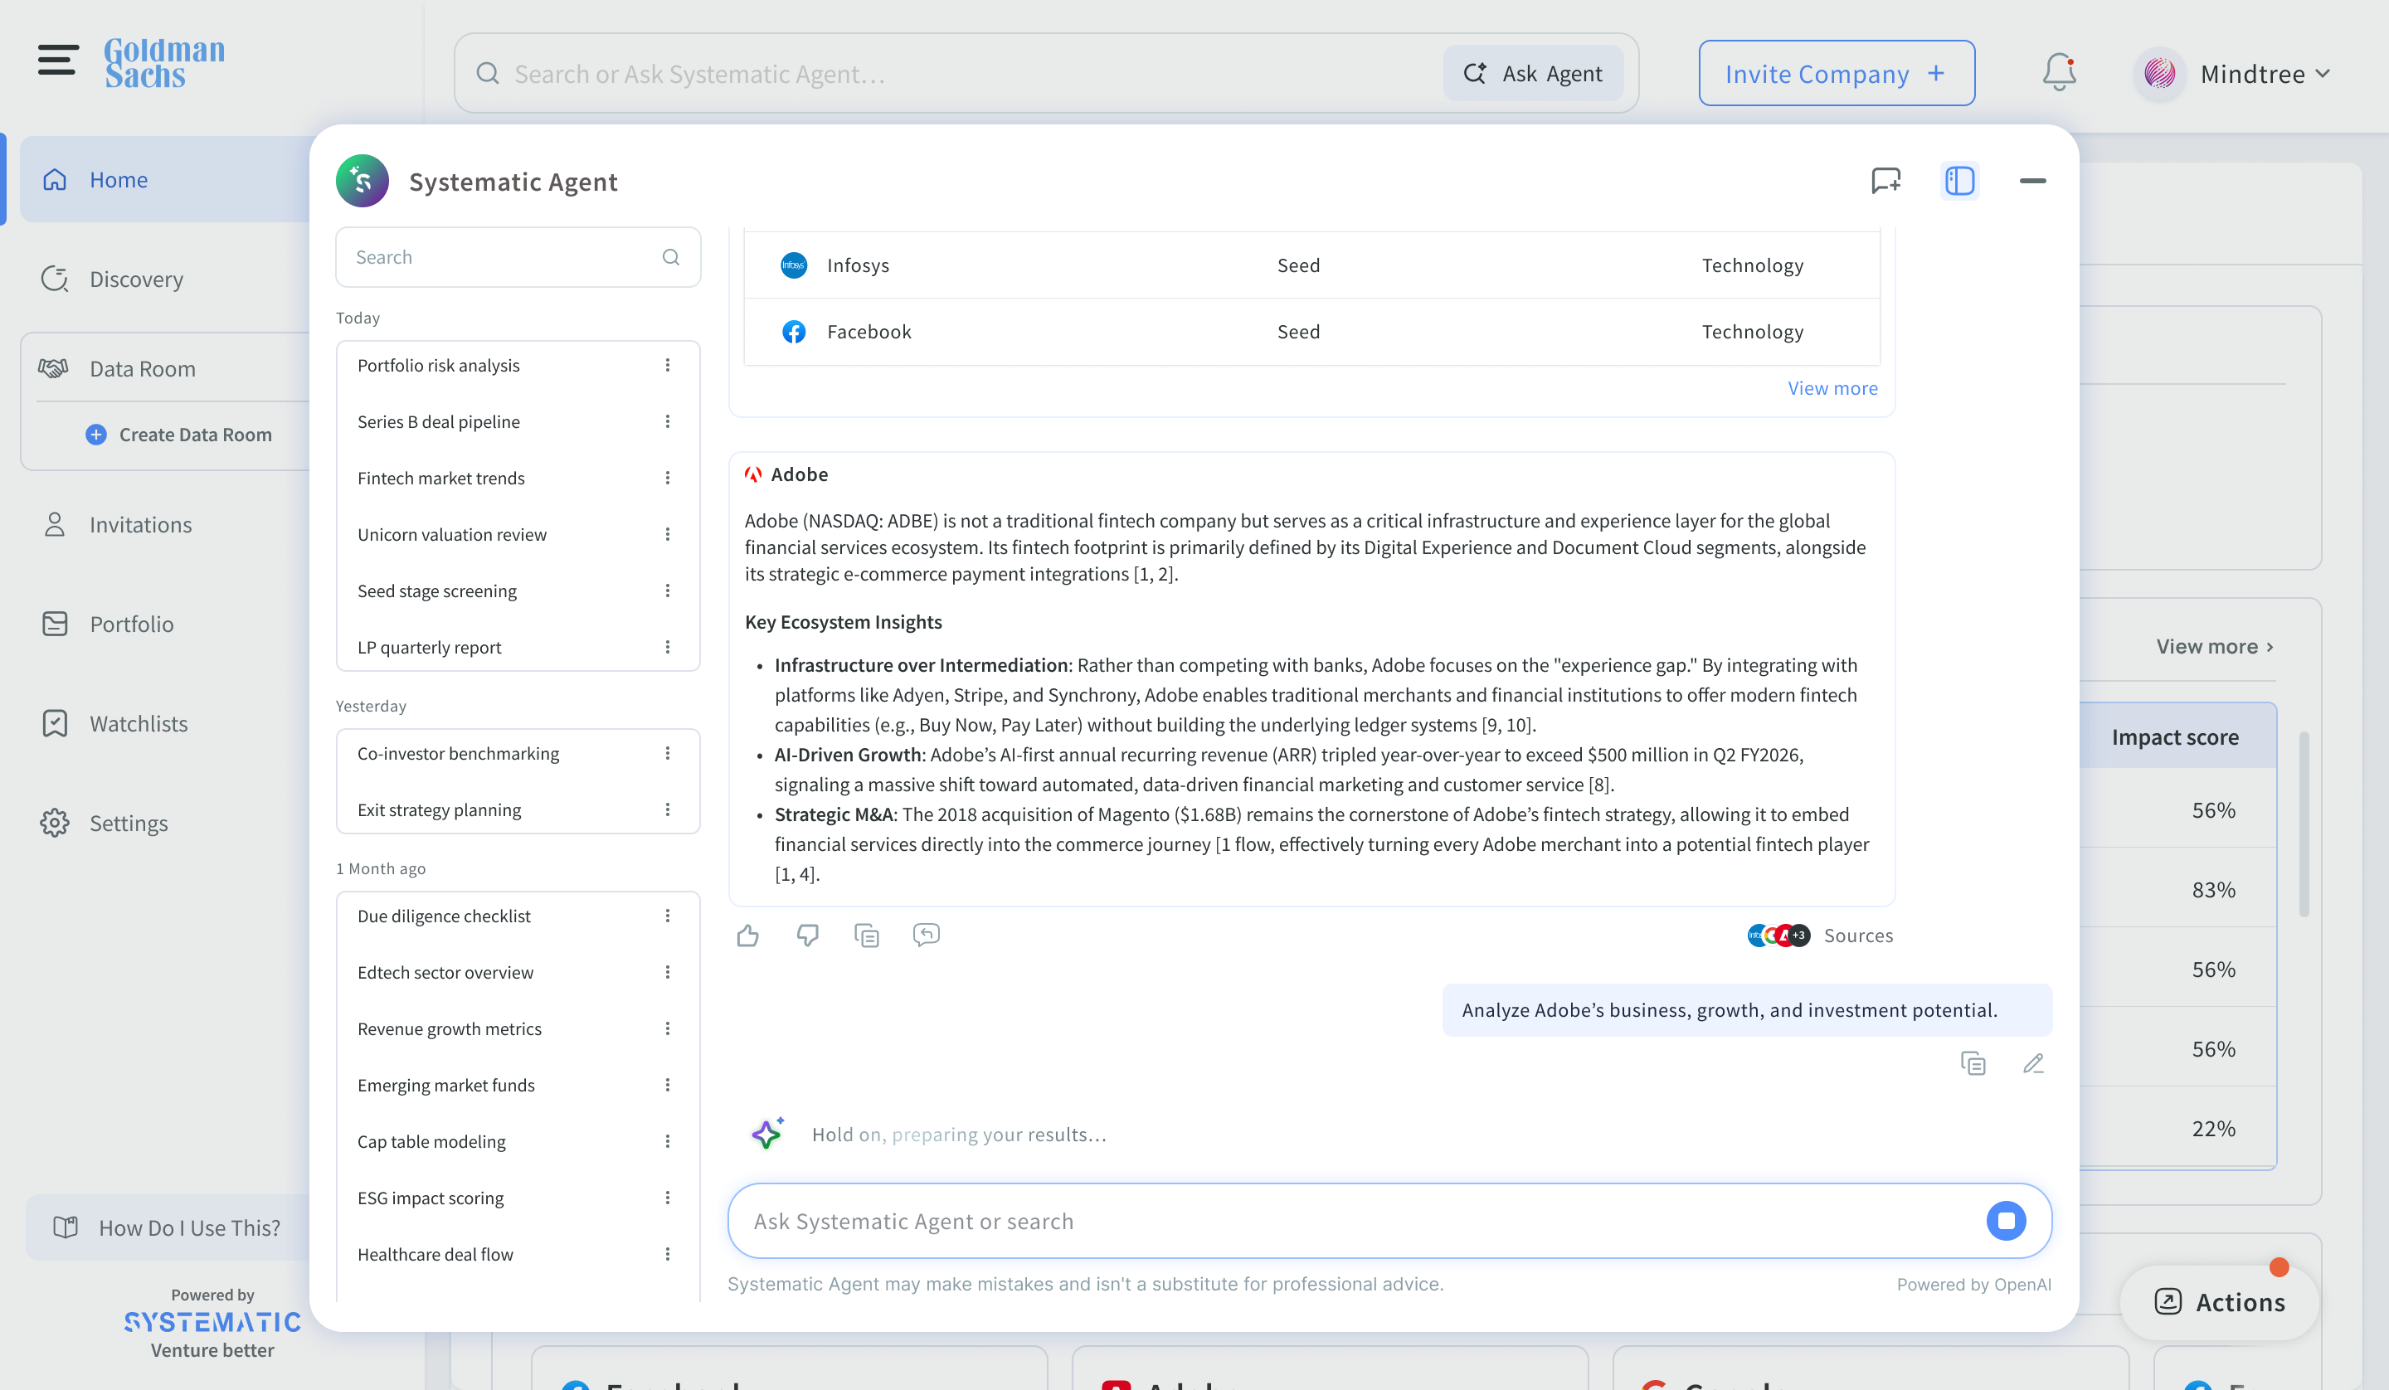Click the Ask Agent button
This screenshot has height=1390, width=2389.
(1533, 73)
